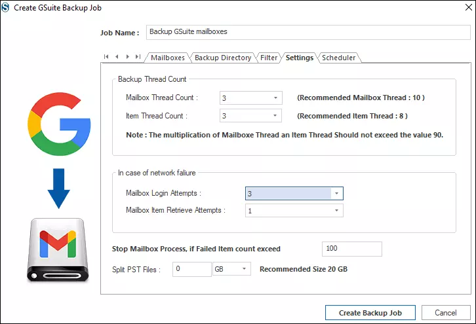The height and width of the screenshot is (324, 476).
Task: Open the Scheduler tab
Action: [x=338, y=58]
